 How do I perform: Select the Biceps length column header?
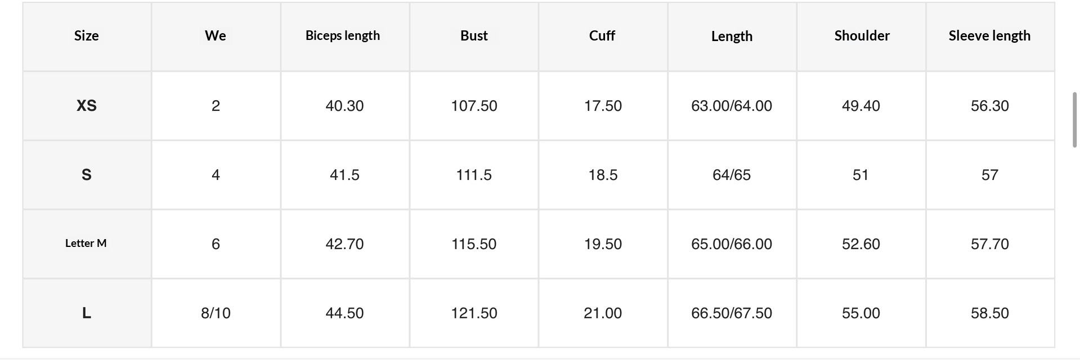point(343,36)
